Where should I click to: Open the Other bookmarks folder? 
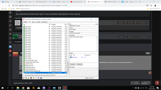click(x=153, y=9)
